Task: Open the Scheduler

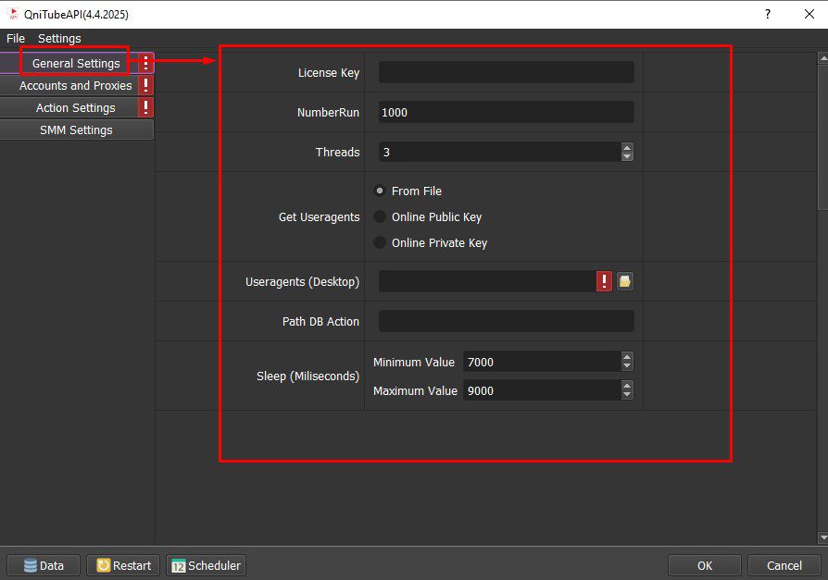Action: tap(206, 566)
